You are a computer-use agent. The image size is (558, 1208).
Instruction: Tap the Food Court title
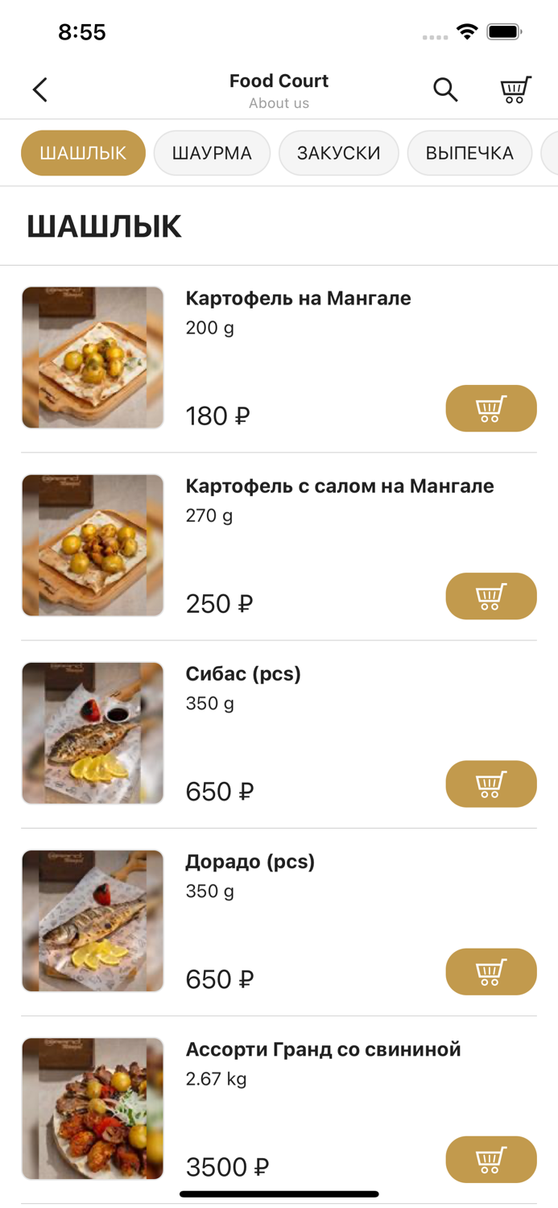(x=279, y=81)
